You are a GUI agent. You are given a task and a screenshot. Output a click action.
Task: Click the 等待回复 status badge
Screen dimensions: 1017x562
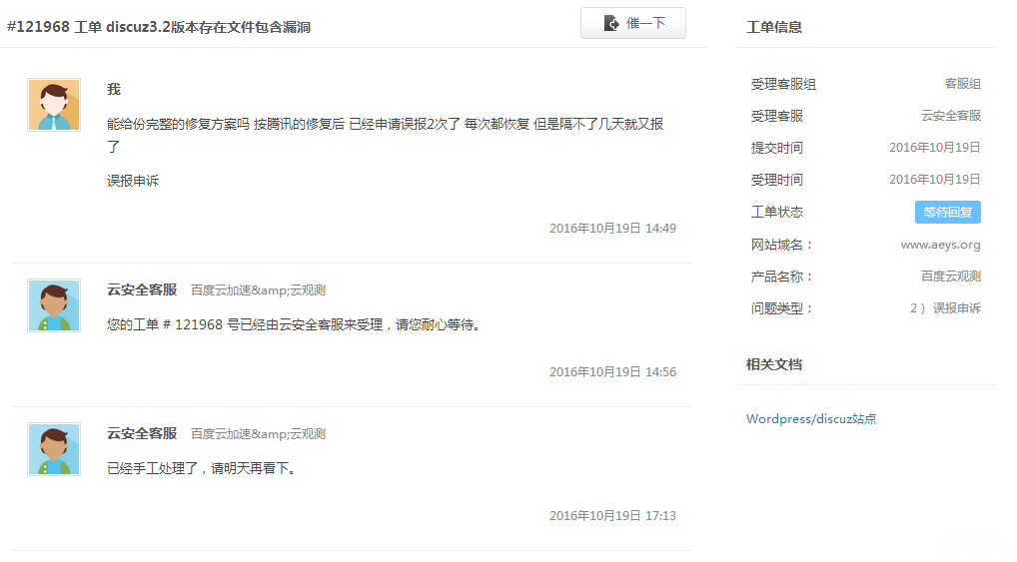(x=947, y=212)
